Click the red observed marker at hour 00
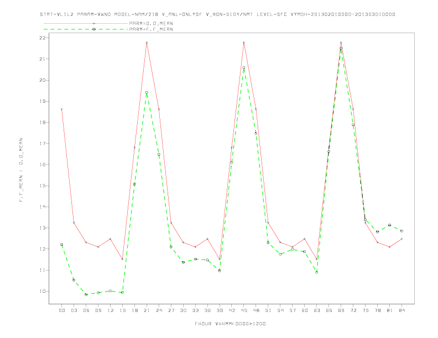 pyautogui.click(x=62, y=109)
